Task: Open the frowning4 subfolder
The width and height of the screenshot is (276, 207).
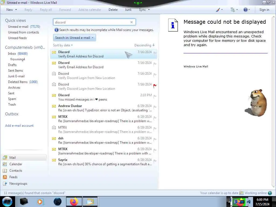Action: tap(18, 59)
